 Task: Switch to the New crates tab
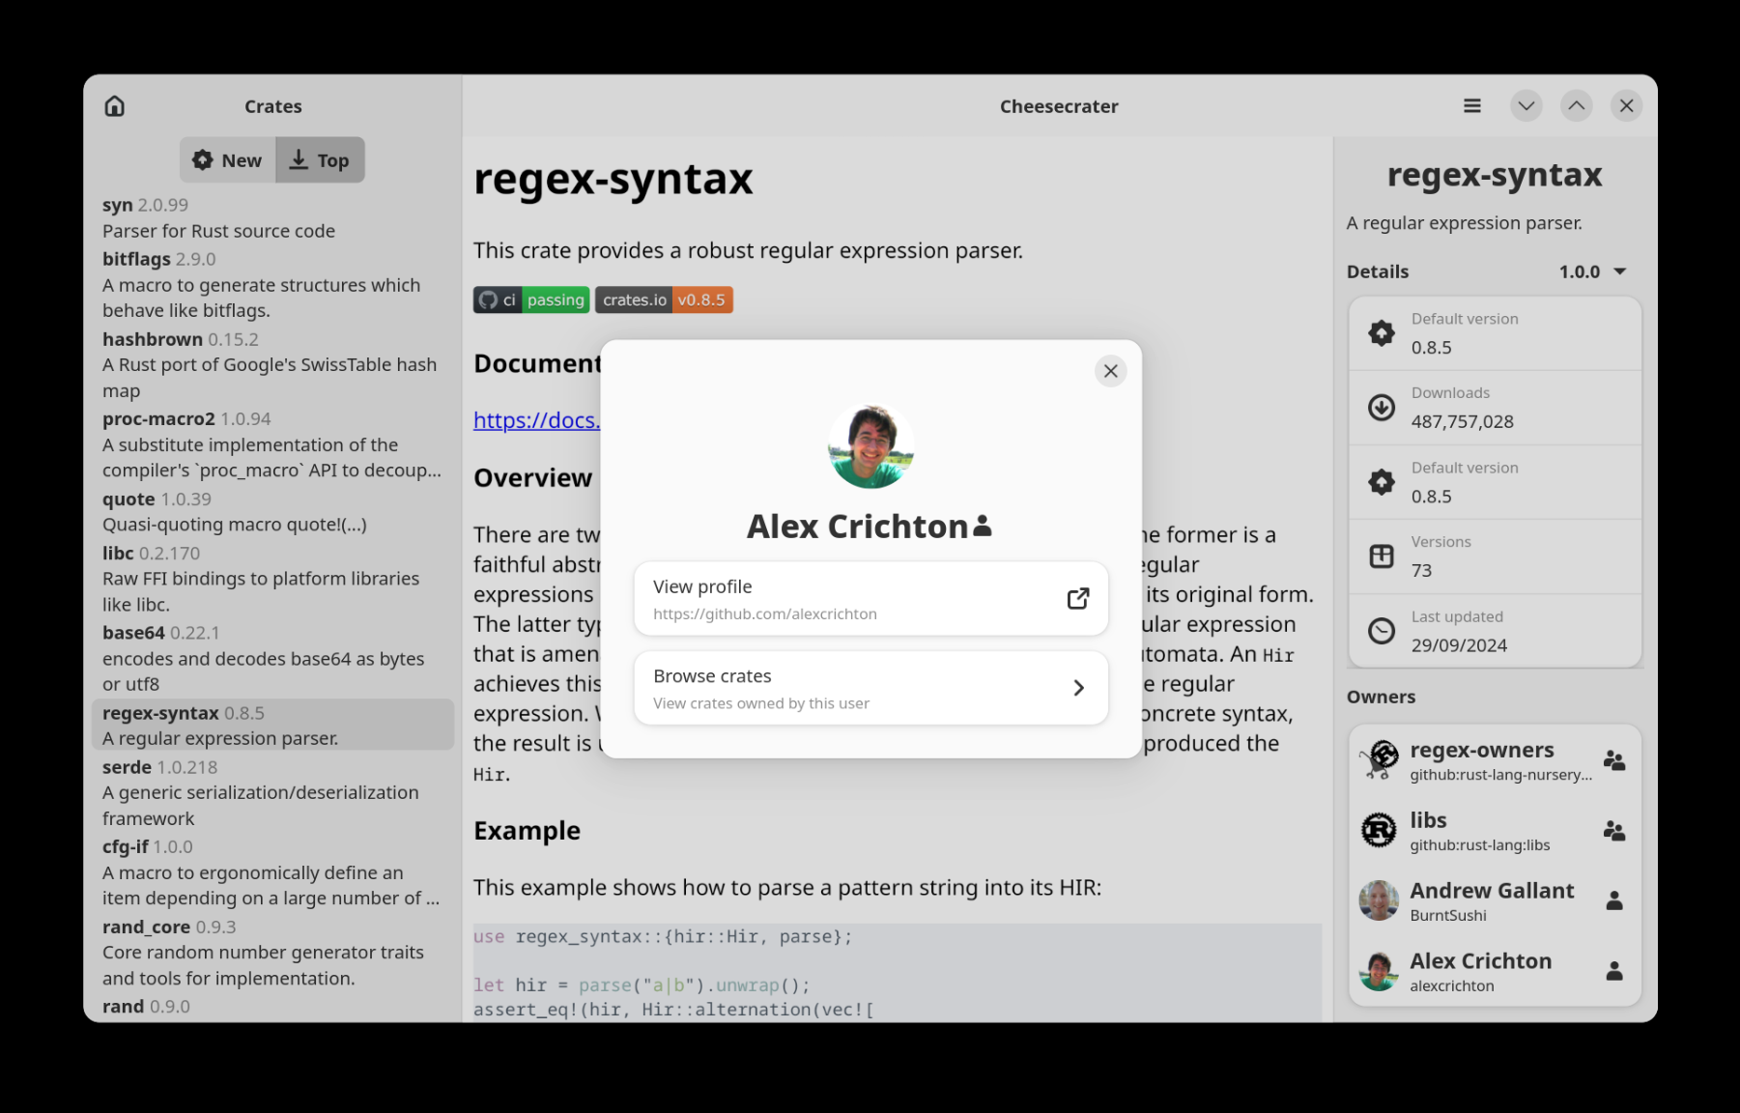coord(228,160)
